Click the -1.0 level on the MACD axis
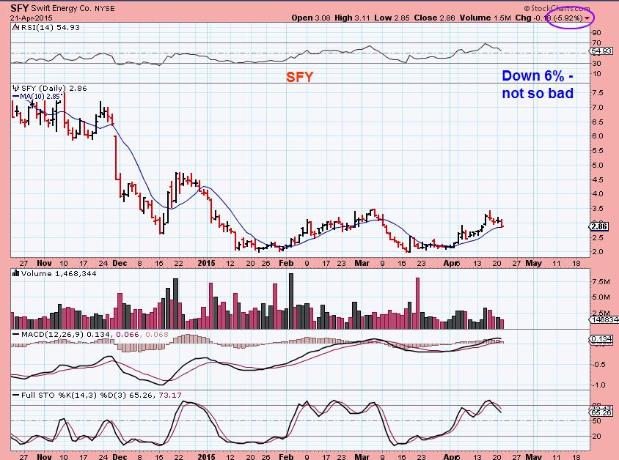This screenshot has width=619, height=460. click(x=599, y=385)
